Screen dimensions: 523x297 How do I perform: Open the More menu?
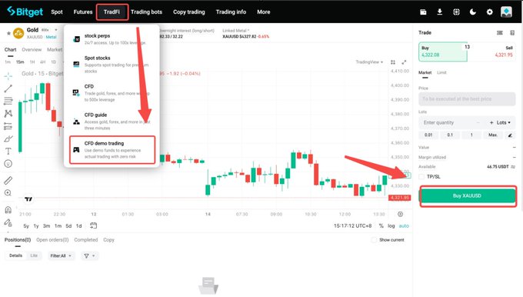click(264, 12)
